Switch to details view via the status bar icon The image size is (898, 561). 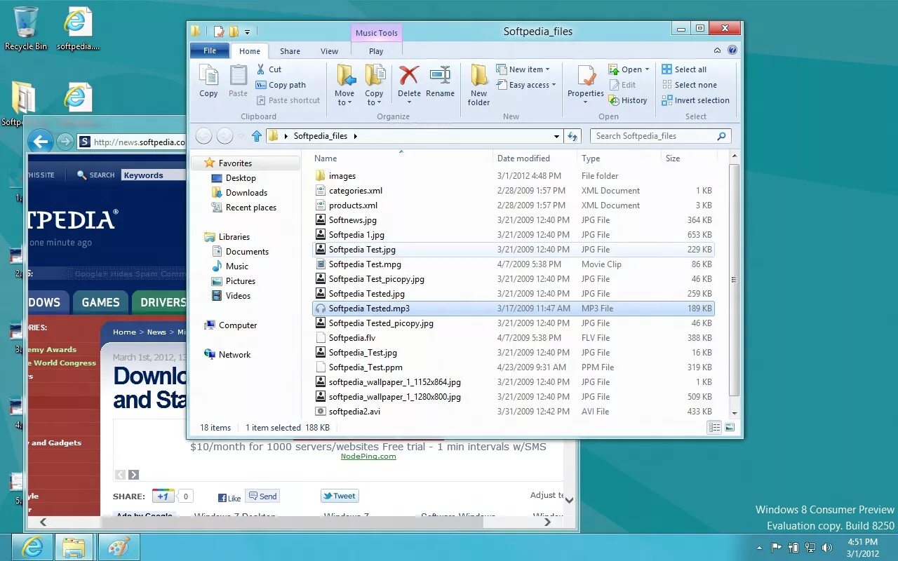[x=714, y=427]
